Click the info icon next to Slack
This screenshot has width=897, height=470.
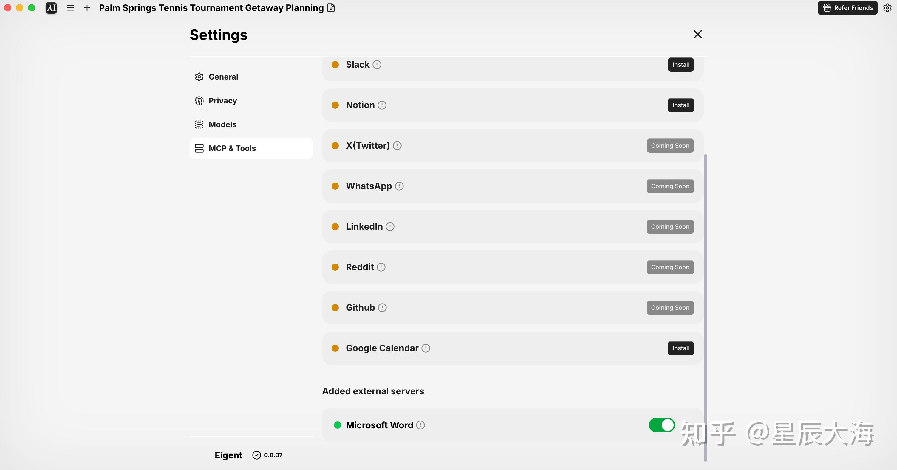click(x=377, y=65)
